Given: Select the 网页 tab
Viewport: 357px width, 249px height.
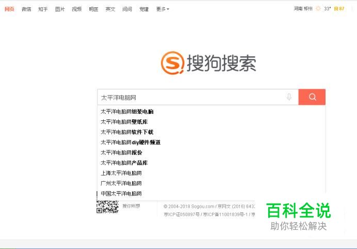Looking at the screenshot, I should coord(9,9).
